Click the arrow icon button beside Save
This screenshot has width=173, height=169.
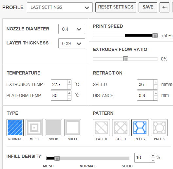pos(164,8)
